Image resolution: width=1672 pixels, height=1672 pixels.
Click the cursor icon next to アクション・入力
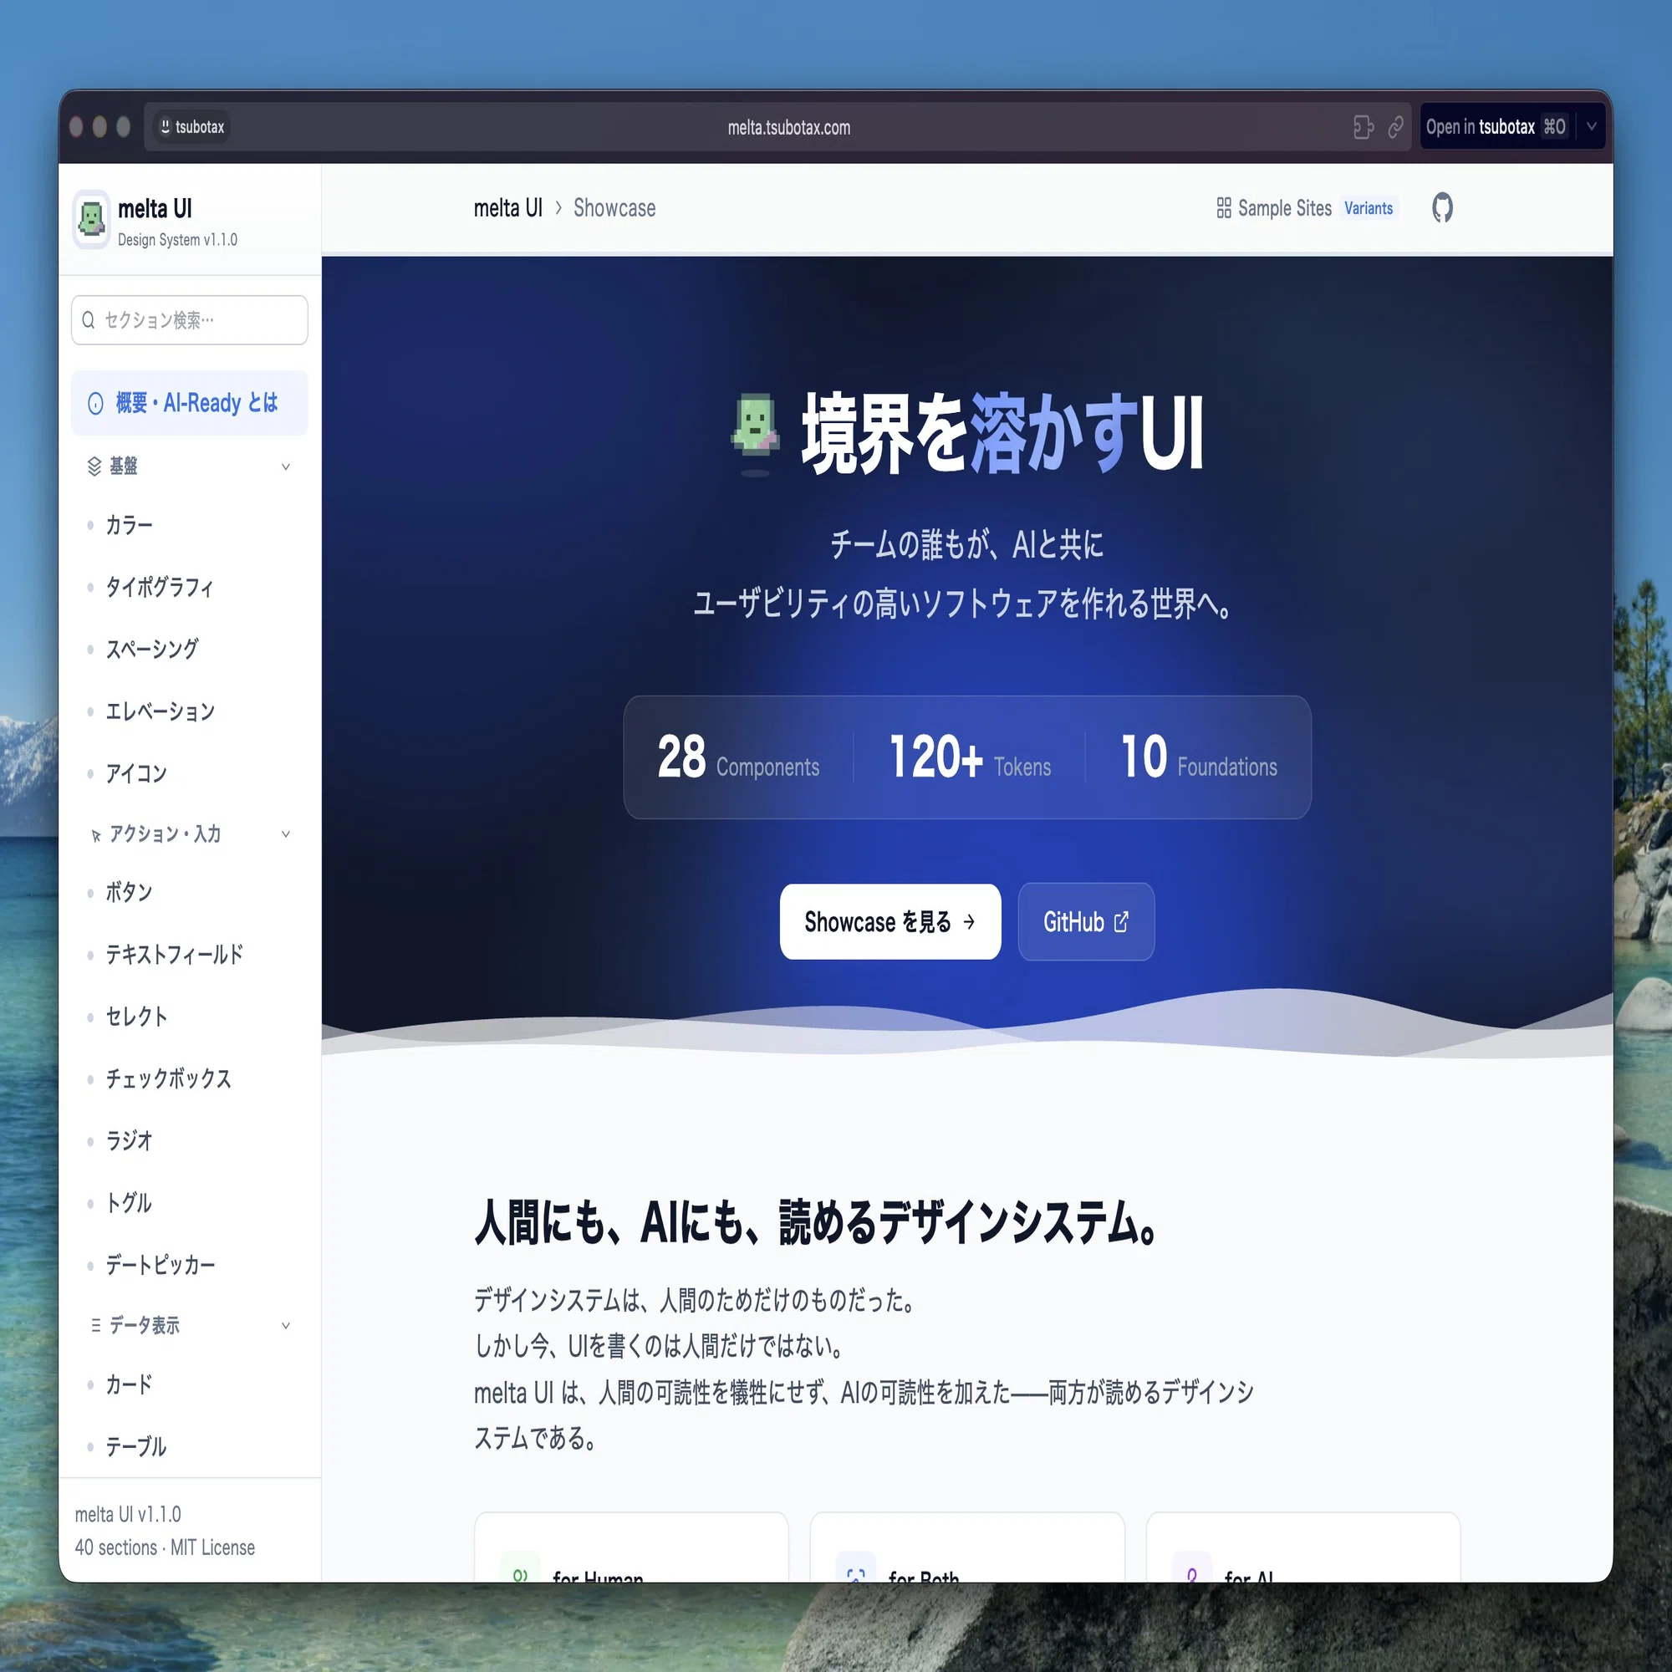pos(95,835)
